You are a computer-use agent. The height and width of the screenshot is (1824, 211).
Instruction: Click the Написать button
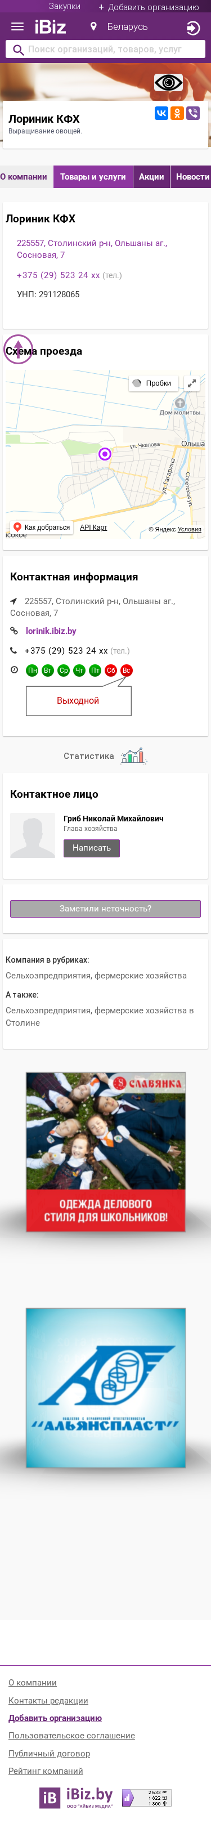92,848
